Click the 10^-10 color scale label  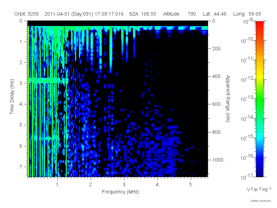coord(247,41)
